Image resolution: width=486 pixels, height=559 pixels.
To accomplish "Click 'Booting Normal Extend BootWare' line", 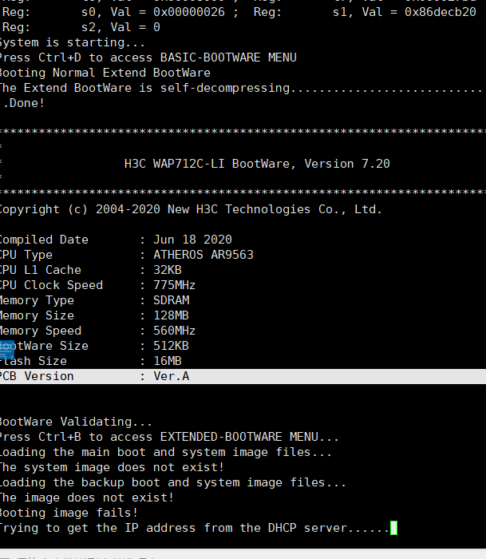I will (x=105, y=73).
